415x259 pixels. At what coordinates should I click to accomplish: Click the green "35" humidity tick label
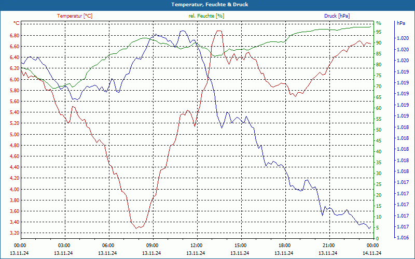379,163
